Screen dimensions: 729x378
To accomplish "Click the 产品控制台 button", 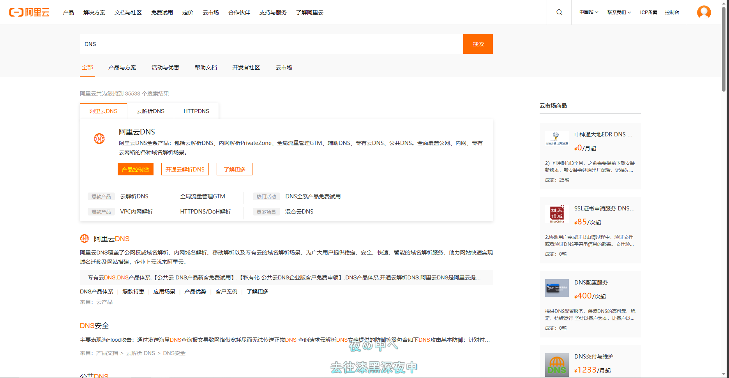I will click(136, 169).
